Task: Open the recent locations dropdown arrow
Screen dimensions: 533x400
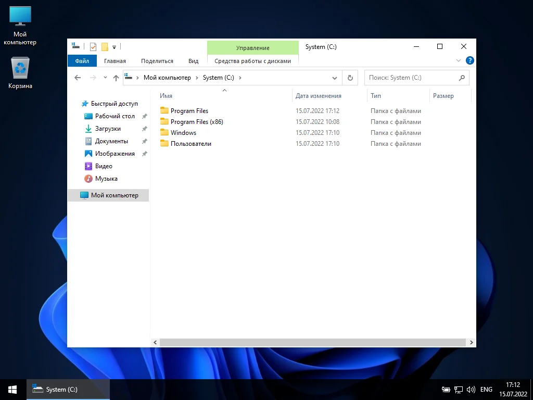Action: 105,78
